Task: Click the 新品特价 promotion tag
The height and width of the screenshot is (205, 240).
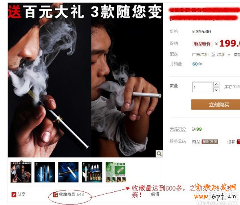Action: (202, 44)
